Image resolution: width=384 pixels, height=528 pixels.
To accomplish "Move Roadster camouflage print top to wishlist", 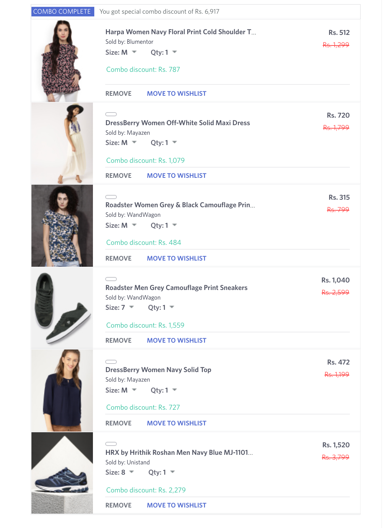I will coord(176,258).
